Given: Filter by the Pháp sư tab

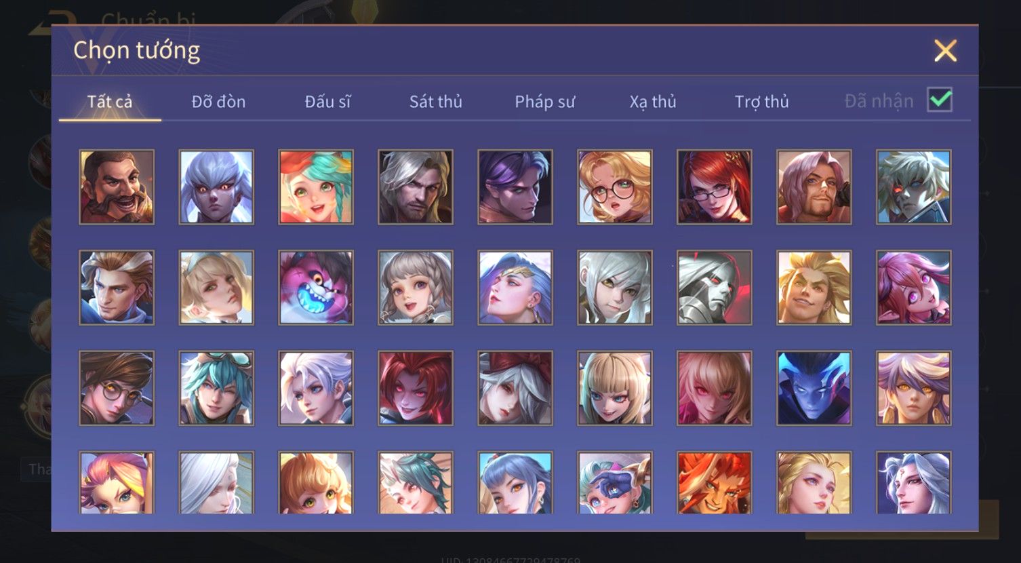Looking at the screenshot, I should pos(544,102).
